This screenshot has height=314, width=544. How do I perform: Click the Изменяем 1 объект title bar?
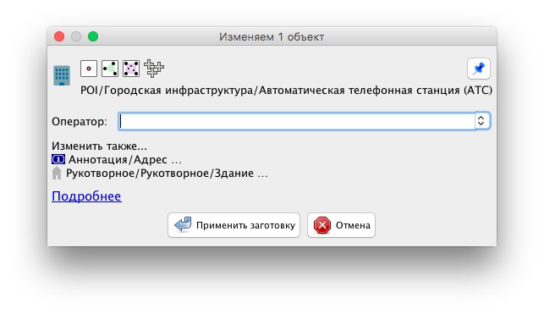(272, 36)
